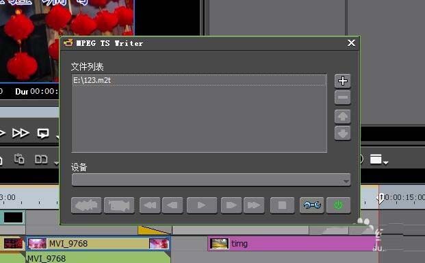This screenshot has height=263, width=425.
Task: Move the file down the list
Action: [x=343, y=133]
